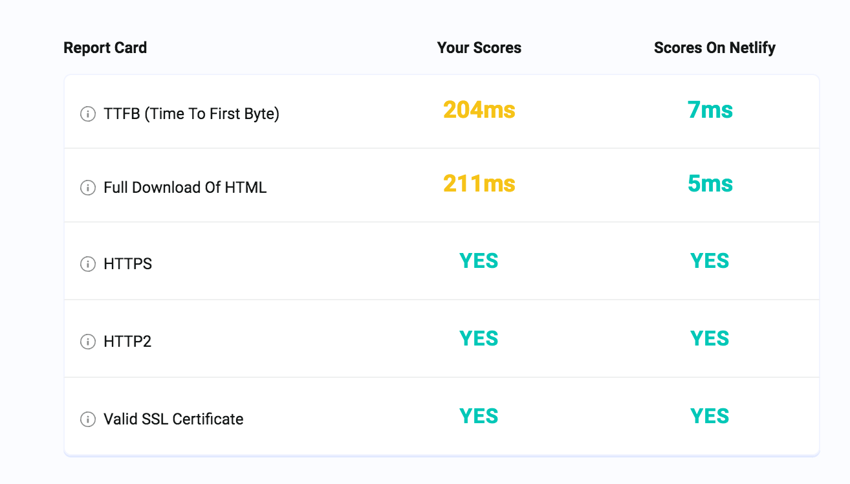Click the 5ms Netlify download score

click(x=710, y=184)
